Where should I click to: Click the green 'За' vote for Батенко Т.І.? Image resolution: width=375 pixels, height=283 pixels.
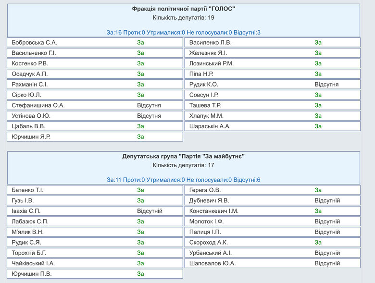coord(140,190)
